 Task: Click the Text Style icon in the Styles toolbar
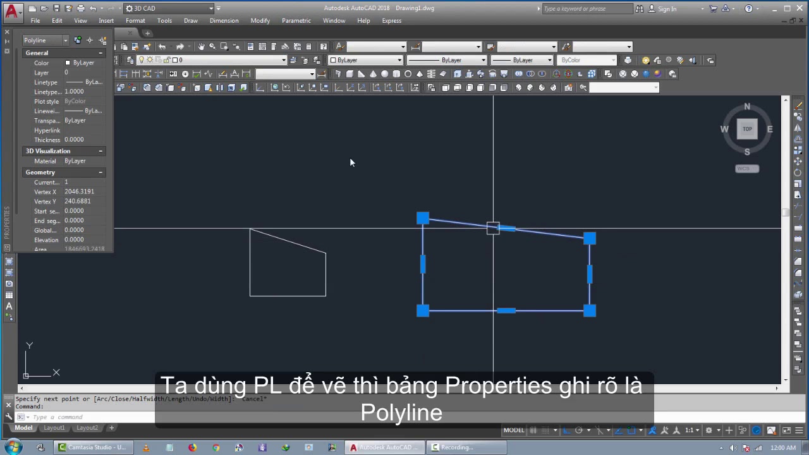pyautogui.click(x=339, y=46)
